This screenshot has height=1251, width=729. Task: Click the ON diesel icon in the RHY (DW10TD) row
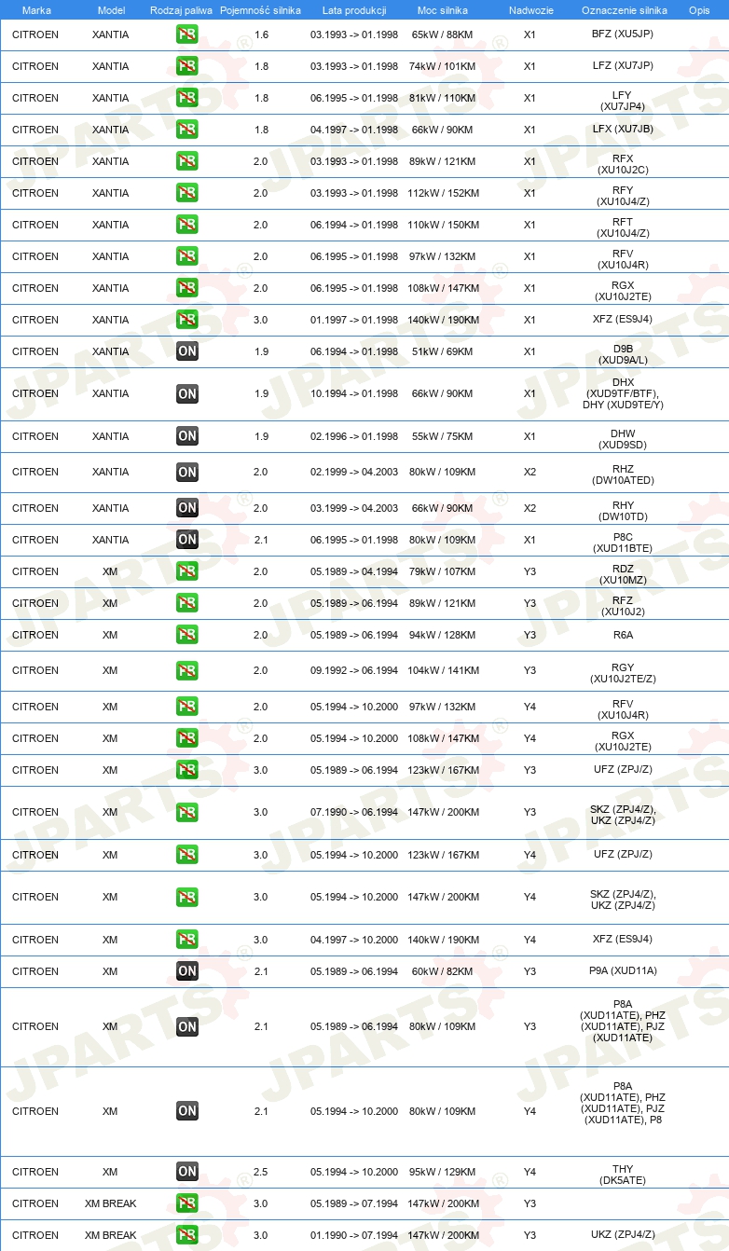(187, 508)
